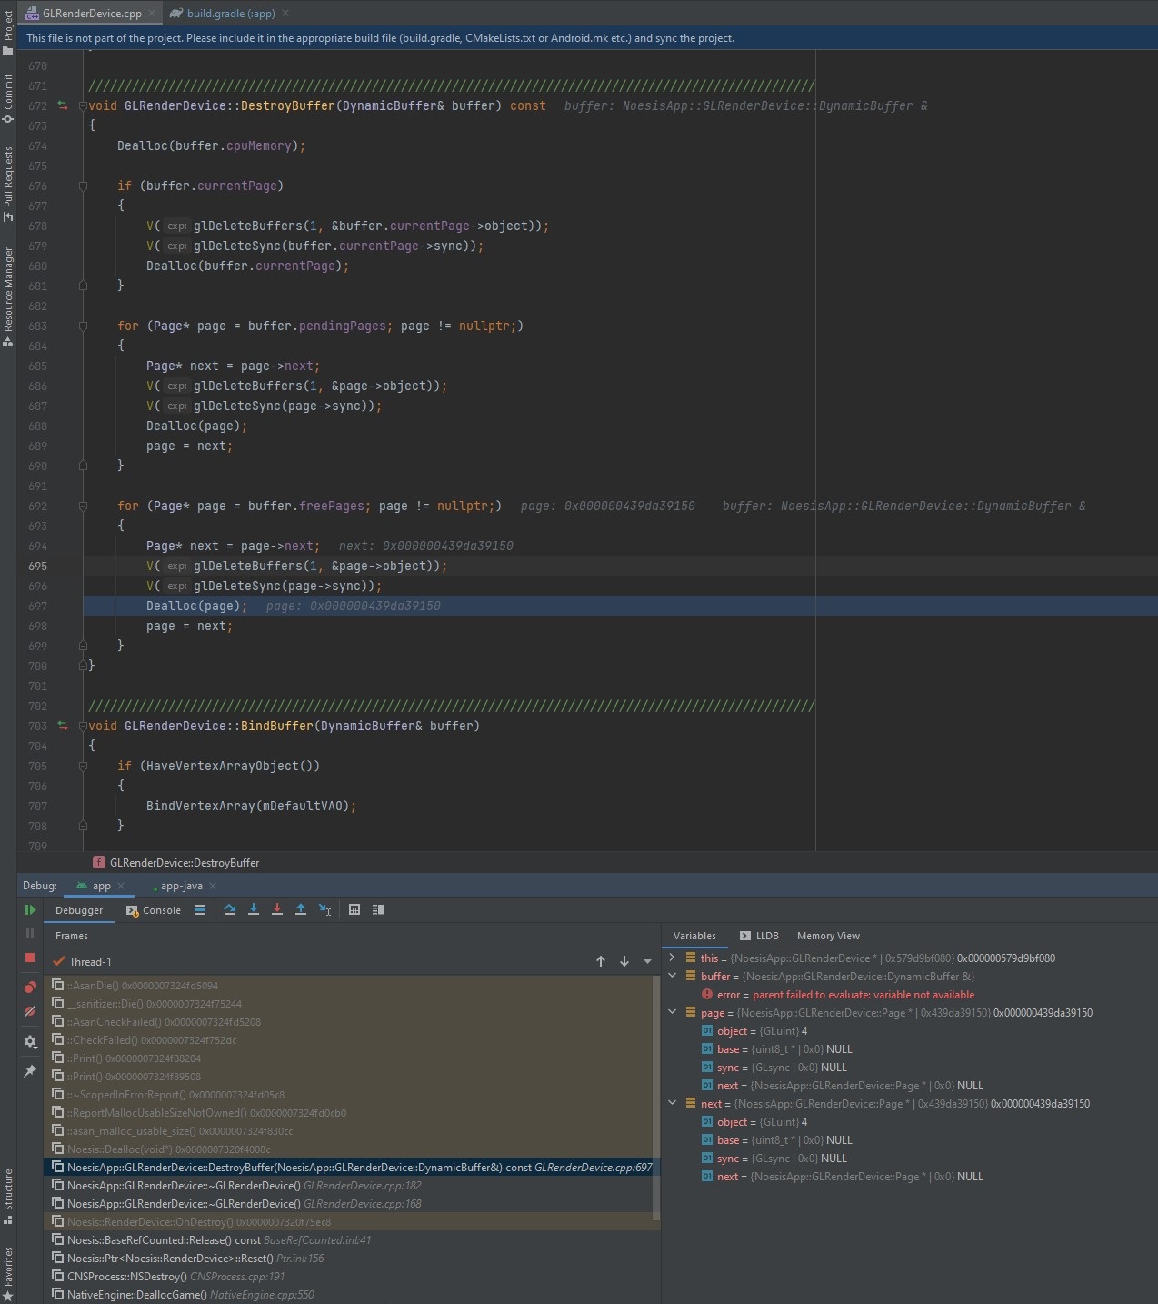Image resolution: width=1158 pixels, height=1304 pixels.
Task: Open the Evaluate Expression calculator icon
Action: (x=354, y=909)
